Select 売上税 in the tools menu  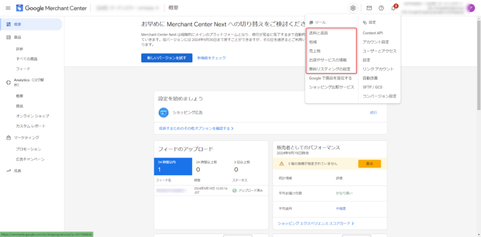[x=314, y=51]
